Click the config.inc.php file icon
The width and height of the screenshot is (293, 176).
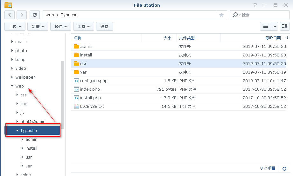pyautogui.click(x=76, y=81)
